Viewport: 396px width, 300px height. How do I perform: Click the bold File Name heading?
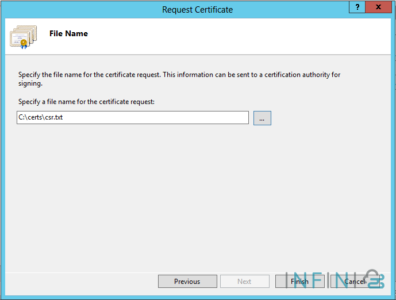[x=68, y=33]
